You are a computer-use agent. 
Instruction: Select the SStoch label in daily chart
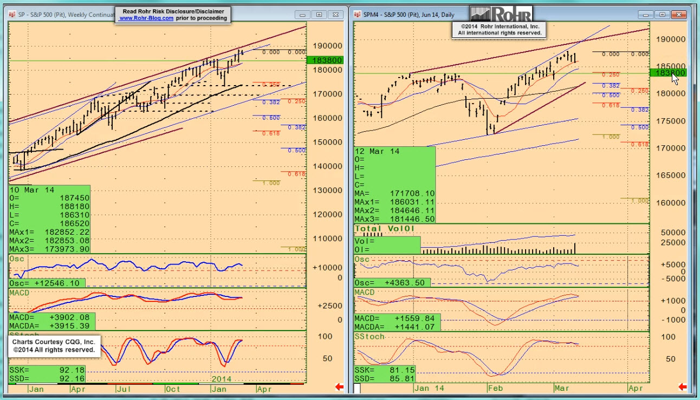pyautogui.click(x=369, y=337)
